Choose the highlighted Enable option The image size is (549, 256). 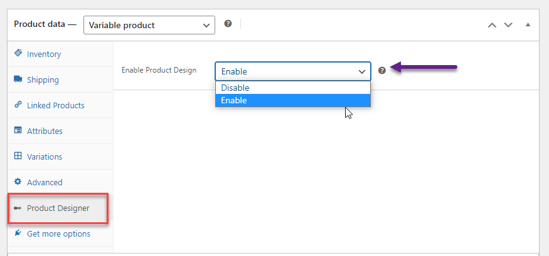coord(293,101)
